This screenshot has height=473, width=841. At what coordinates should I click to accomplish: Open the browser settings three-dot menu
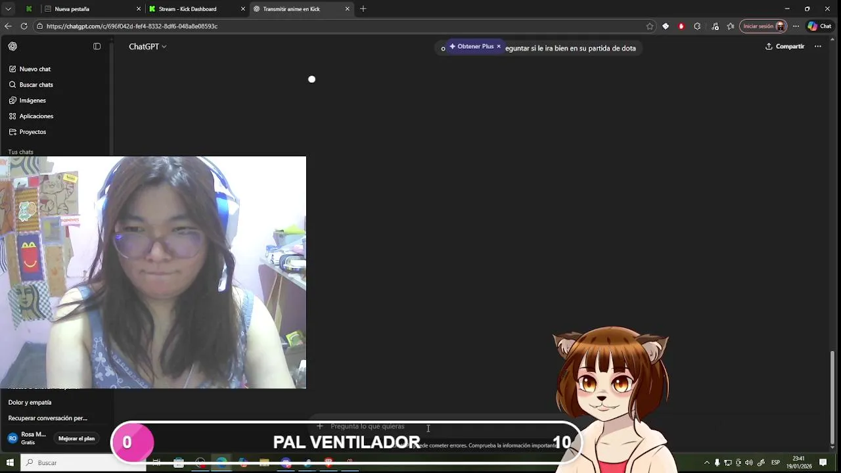pos(796,26)
